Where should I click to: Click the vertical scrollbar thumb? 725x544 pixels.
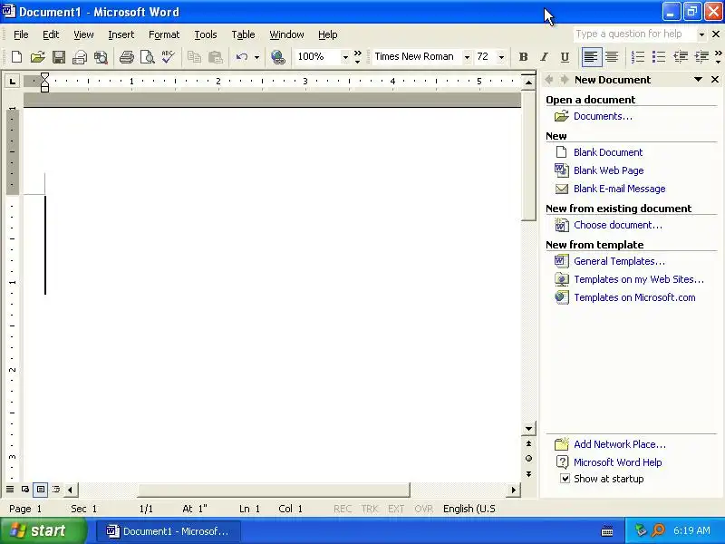pyautogui.click(x=529, y=156)
